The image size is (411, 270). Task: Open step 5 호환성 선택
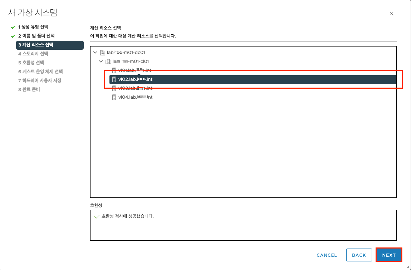click(31, 63)
